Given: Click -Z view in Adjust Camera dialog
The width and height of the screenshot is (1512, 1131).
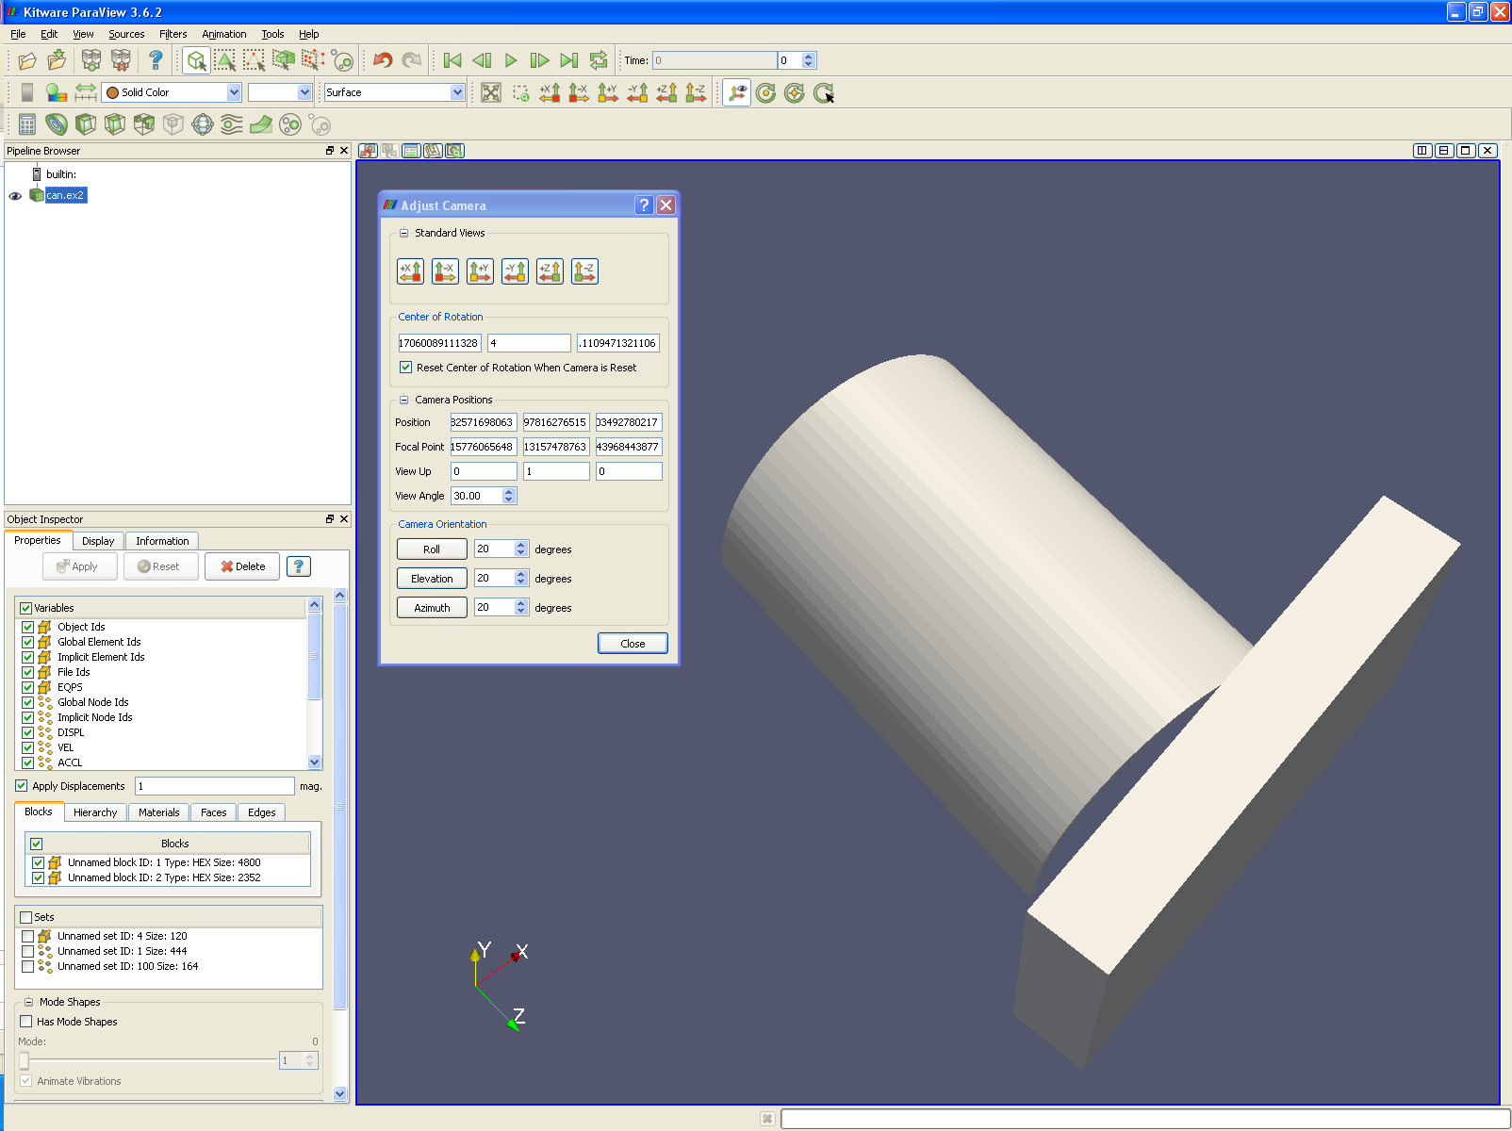Looking at the screenshot, I should click(x=584, y=271).
